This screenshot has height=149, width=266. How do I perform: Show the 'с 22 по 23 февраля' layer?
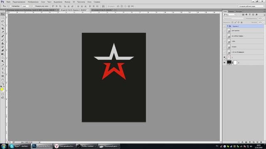(x=224, y=52)
